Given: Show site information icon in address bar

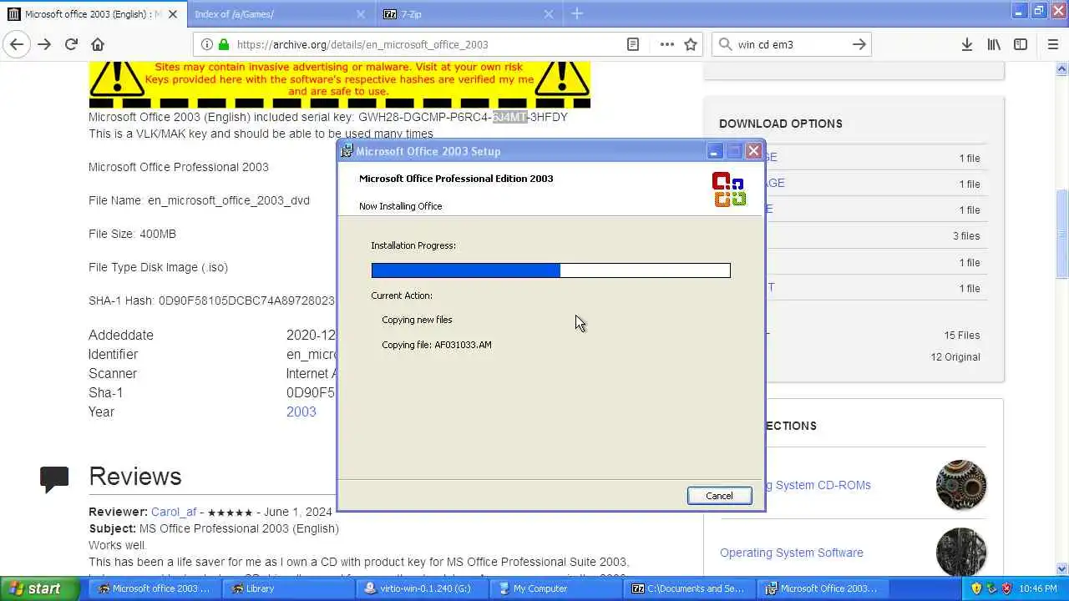Looking at the screenshot, I should pos(207,44).
